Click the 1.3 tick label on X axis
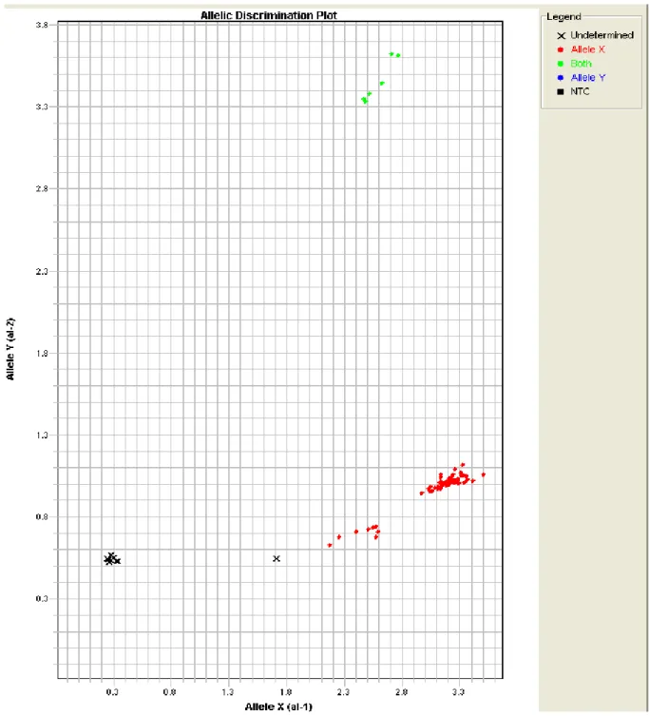Image resolution: width=649 pixels, height=716 pixels. tap(228, 692)
